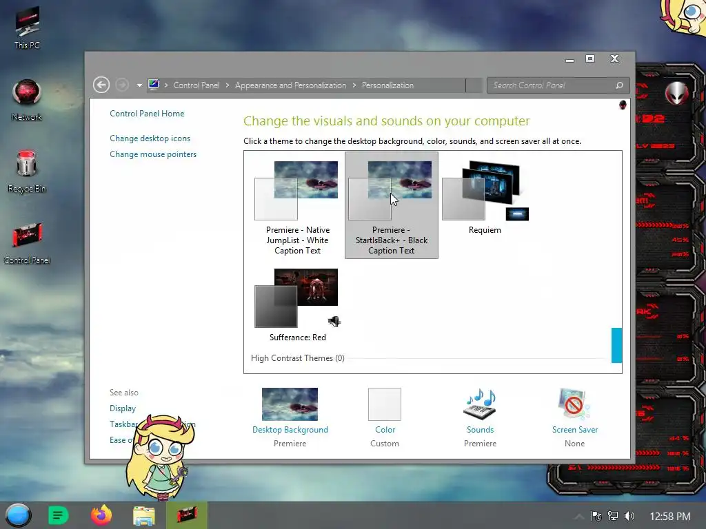Click the forward arrow navigation button
This screenshot has width=706, height=529.
121,85
